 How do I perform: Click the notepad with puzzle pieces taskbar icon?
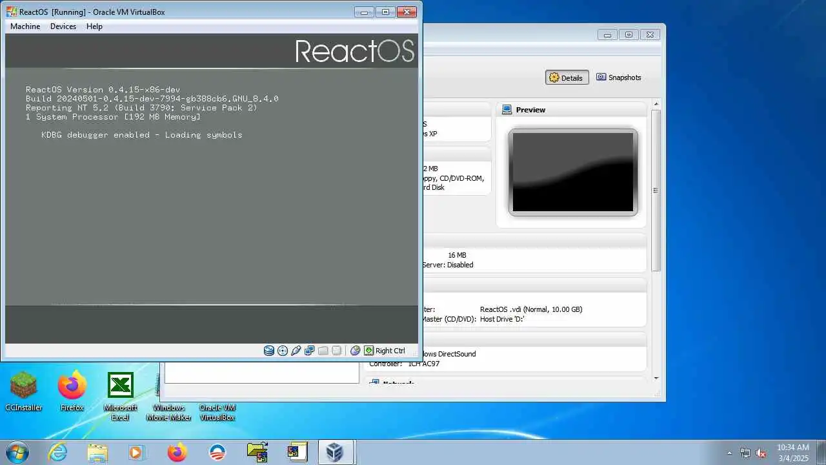coord(297,452)
